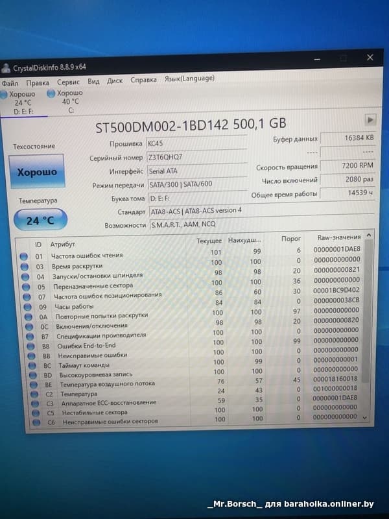Click status icon for attribute 09
389x519 pixels.
(x=28, y=307)
